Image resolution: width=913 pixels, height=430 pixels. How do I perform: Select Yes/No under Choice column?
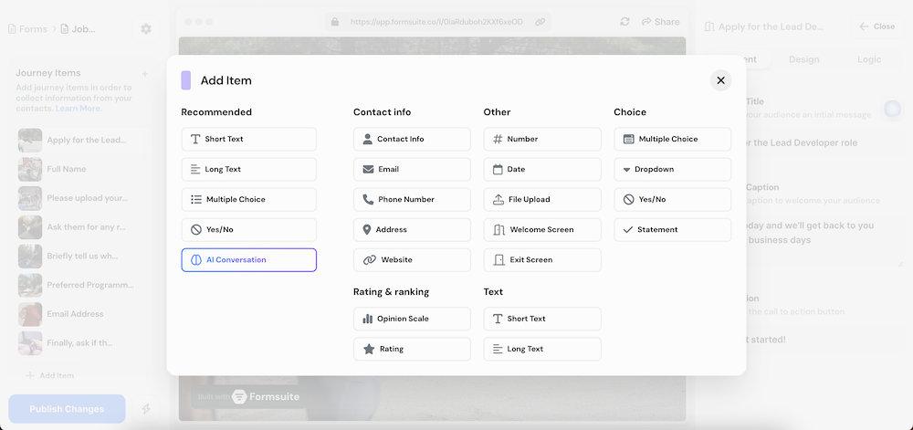pos(672,199)
